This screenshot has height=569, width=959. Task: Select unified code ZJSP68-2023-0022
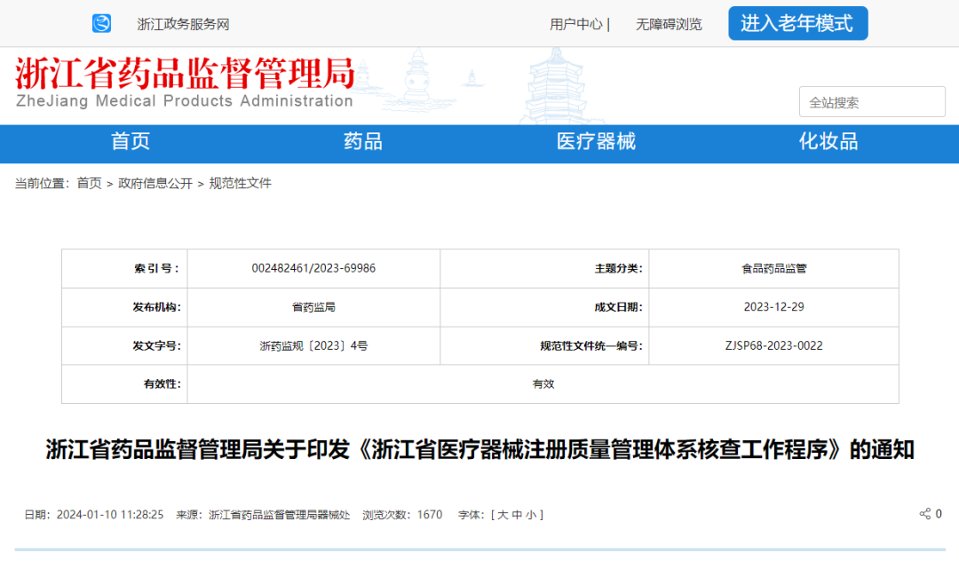[773, 346]
